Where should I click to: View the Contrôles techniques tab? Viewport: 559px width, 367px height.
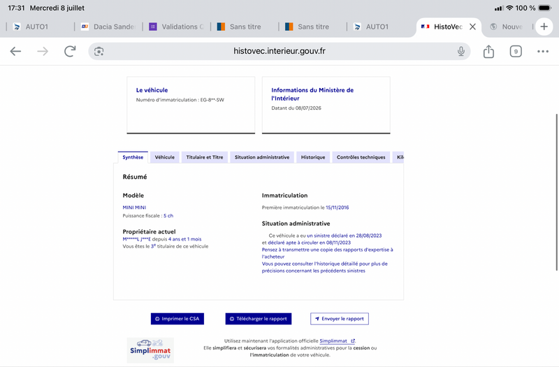coord(361,157)
